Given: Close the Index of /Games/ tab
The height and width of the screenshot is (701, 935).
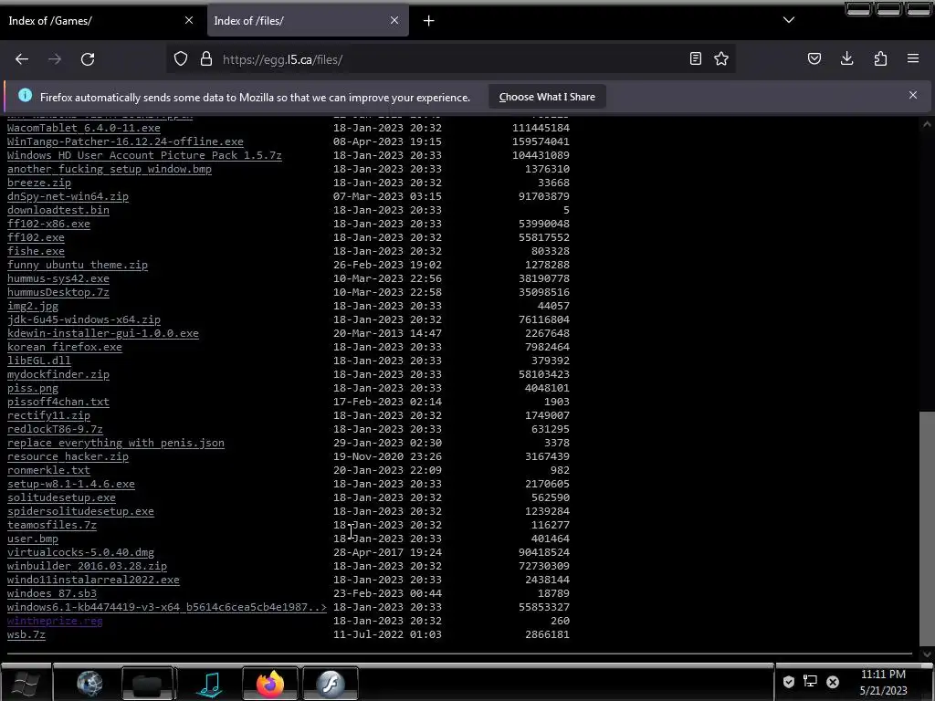Looking at the screenshot, I should pos(189,20).
